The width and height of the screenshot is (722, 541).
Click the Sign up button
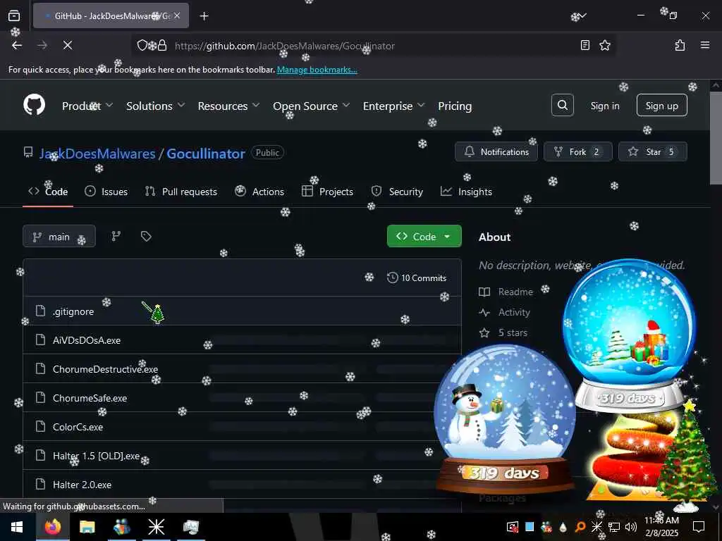pos(661,106)
